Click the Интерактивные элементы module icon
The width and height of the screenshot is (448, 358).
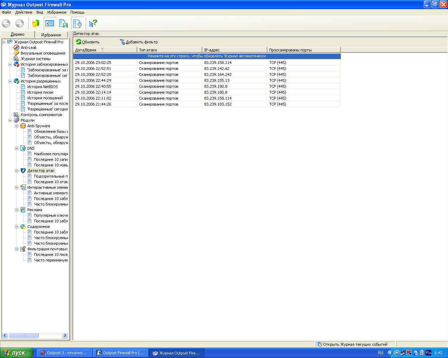pos(23,187)
